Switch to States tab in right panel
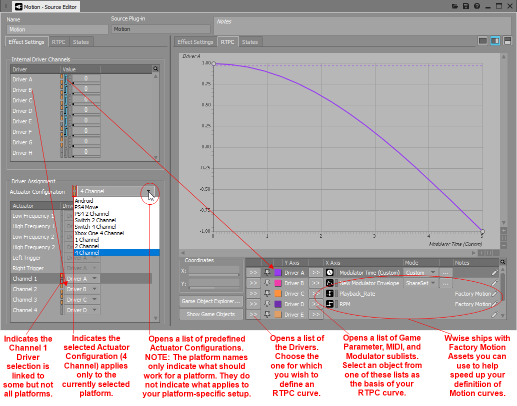This screenshot has width=517, height=406. pos(249,42)
